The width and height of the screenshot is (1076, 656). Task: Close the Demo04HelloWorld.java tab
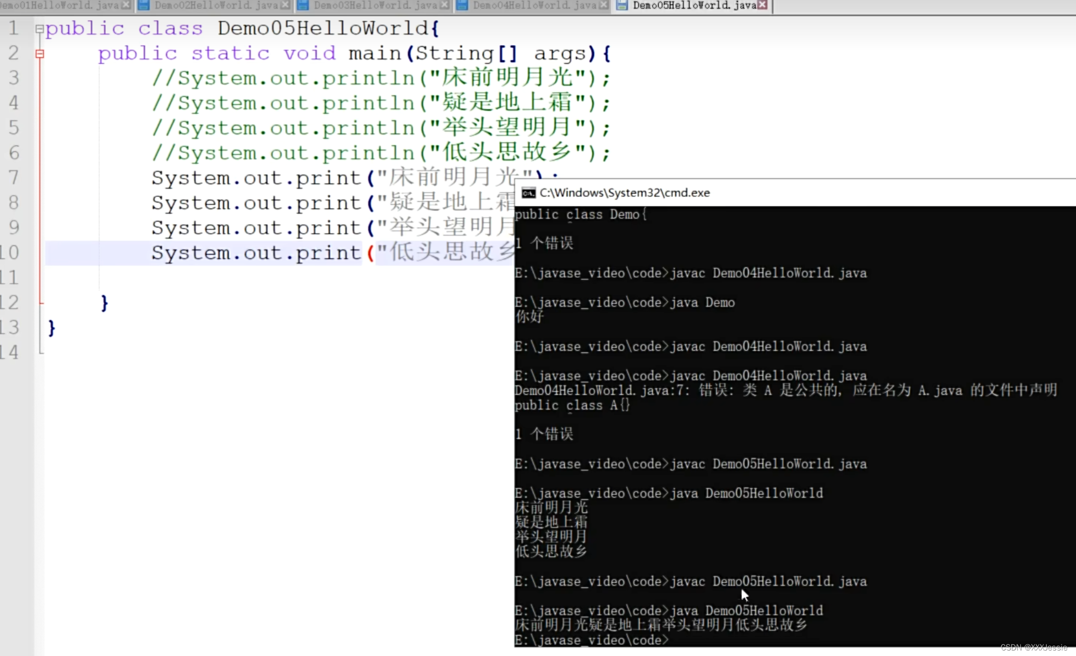pyautogui.click(x=604, y=5)
